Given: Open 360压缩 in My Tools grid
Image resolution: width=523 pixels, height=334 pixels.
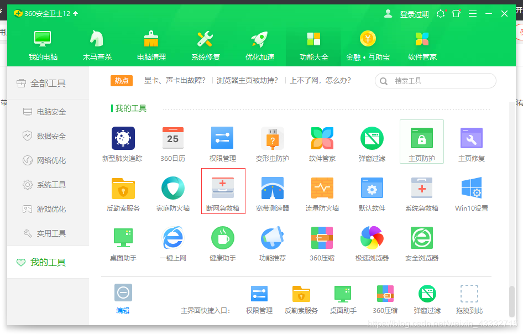Looking at the screenshot, I should 322,243.
